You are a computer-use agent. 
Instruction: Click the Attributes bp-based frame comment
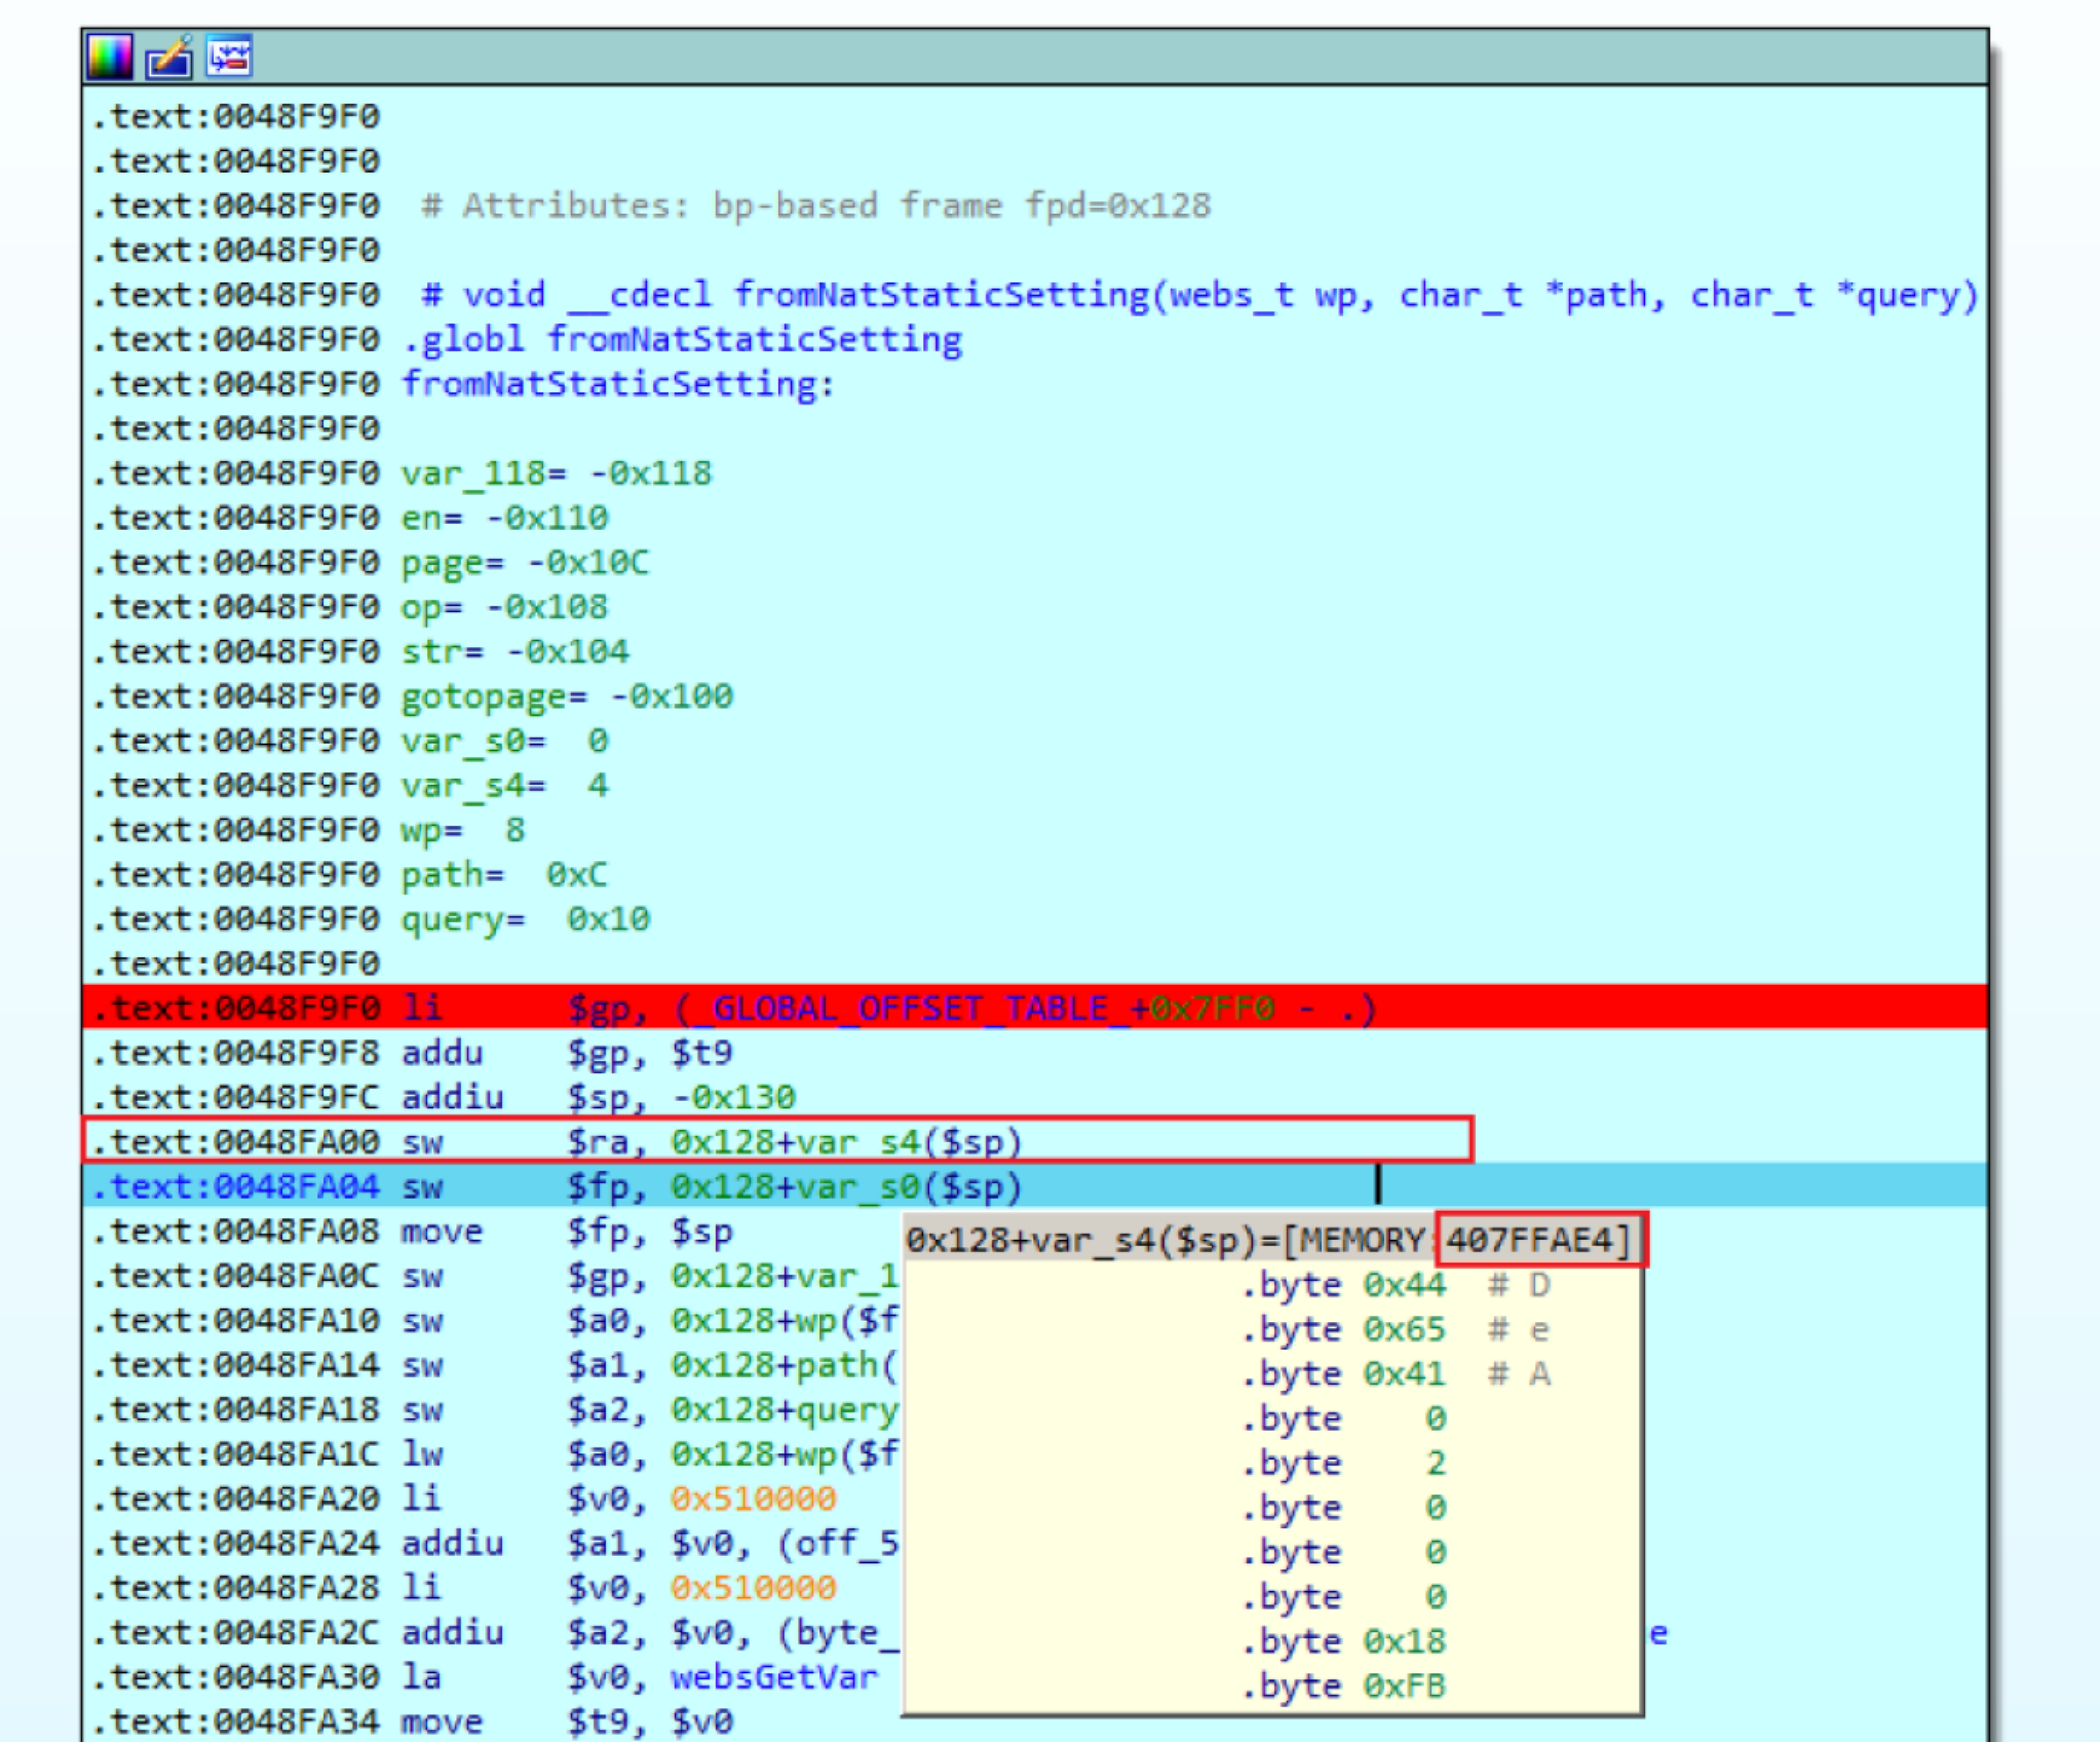[x=815, y=206]
